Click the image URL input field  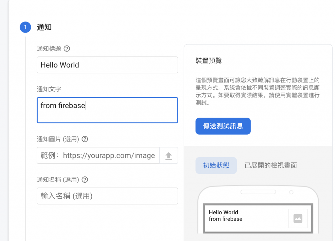(98, 156)
